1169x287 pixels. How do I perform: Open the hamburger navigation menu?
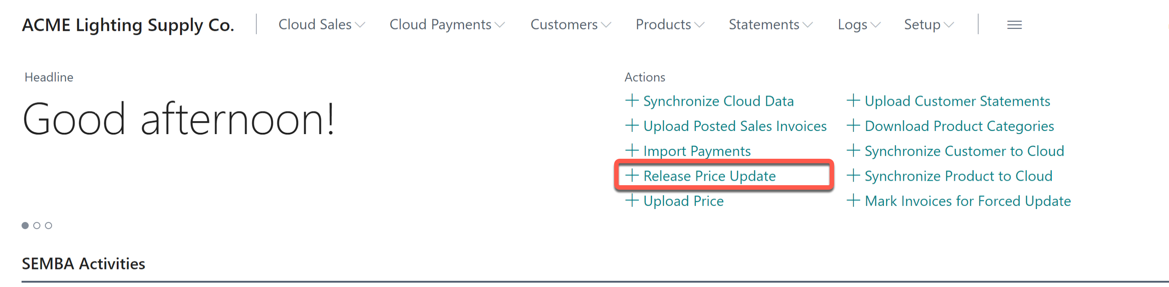coord(1014,25)
